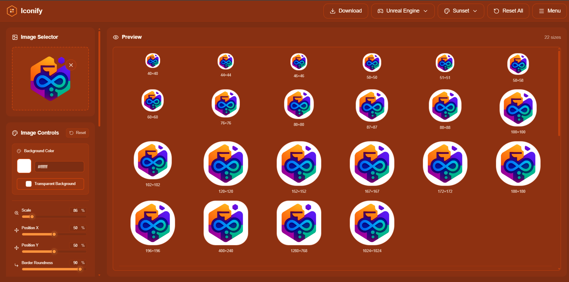
Task: Click the Iconify hexagon logo icon
Action: (12, 11)
